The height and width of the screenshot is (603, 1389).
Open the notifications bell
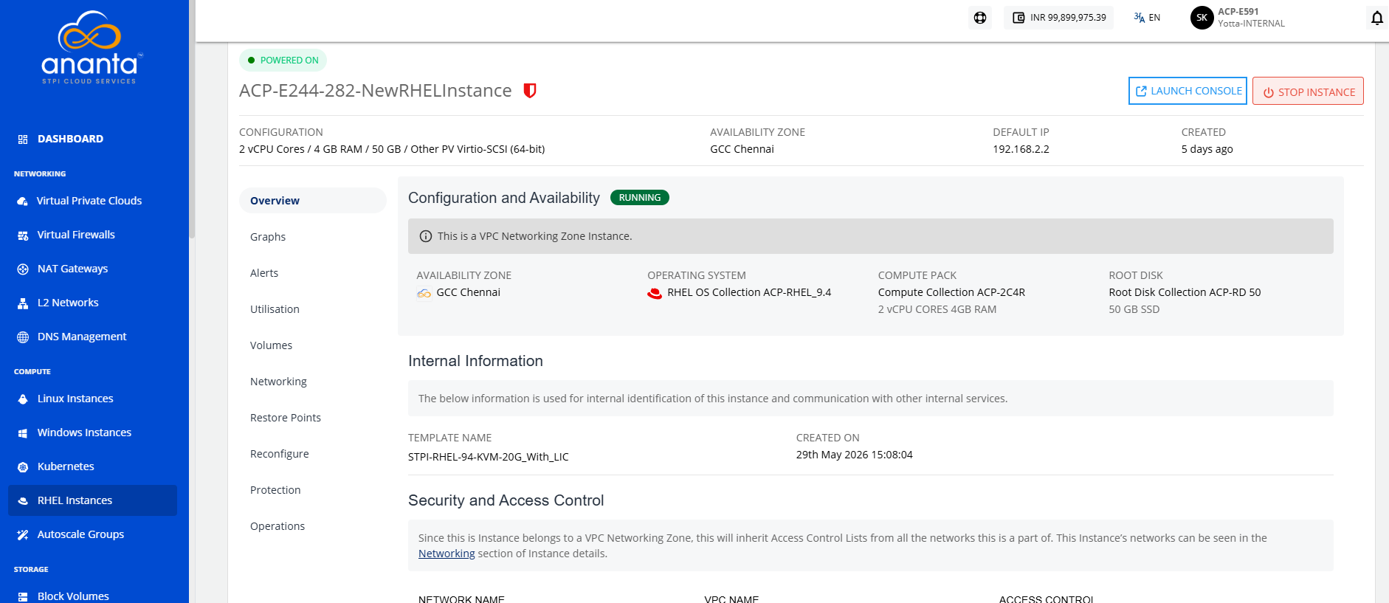click(1376, 18)
